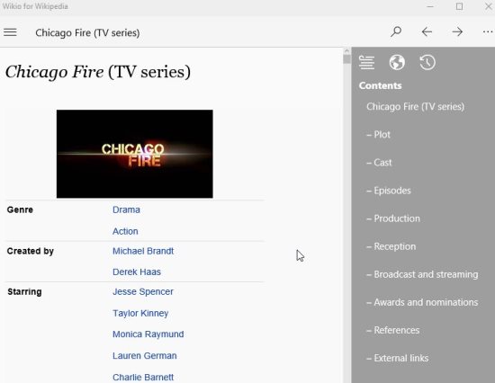
Task: Open the Taylor Kinney link
Action: tap(140, 313)
